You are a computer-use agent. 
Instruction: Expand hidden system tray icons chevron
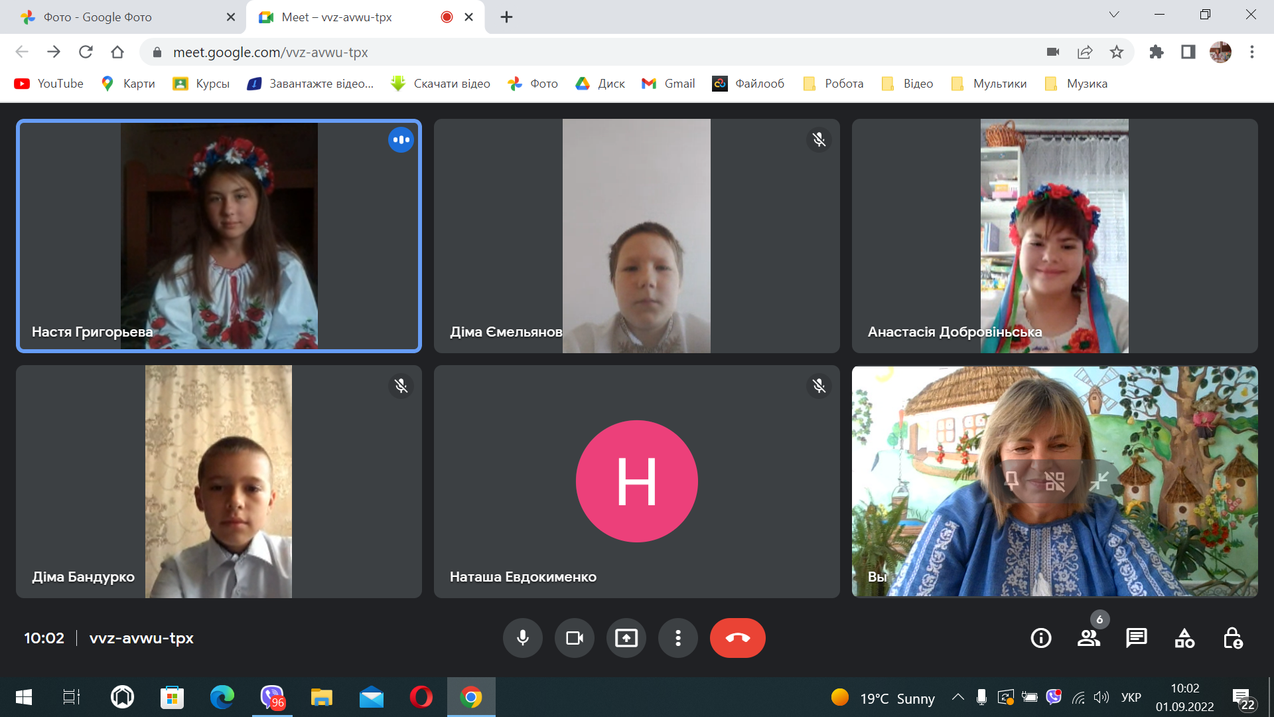[957, 697]
